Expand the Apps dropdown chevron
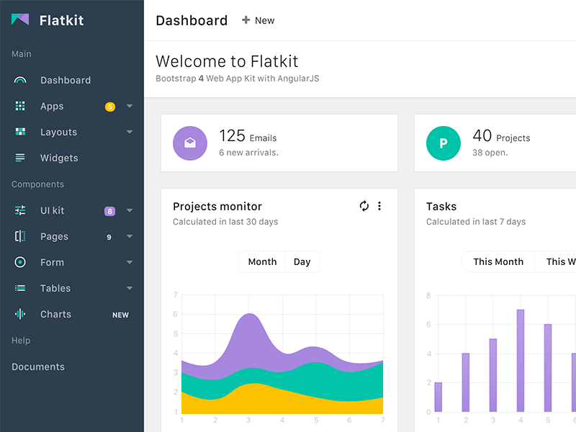The height and width of the screenshot is (432, 576). pyautogui.click(x=129, y=106)
